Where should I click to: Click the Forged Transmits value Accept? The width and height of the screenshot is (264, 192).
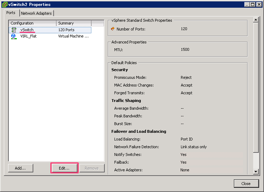(186, 93)
